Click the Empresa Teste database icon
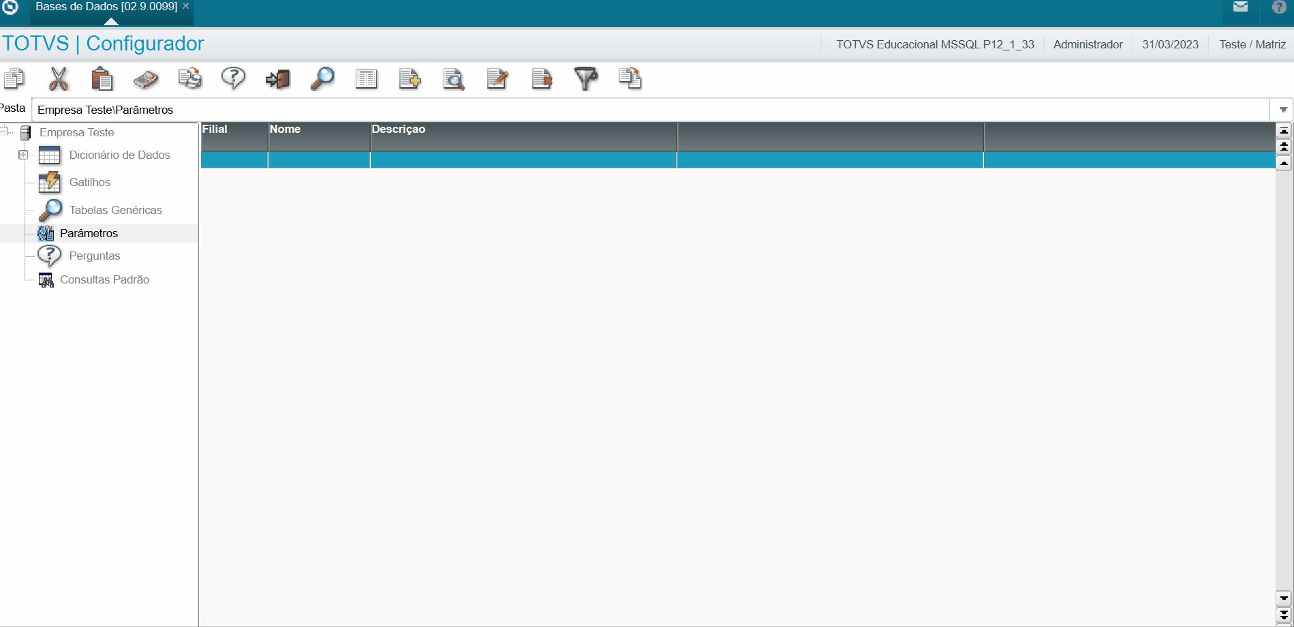 26,132
